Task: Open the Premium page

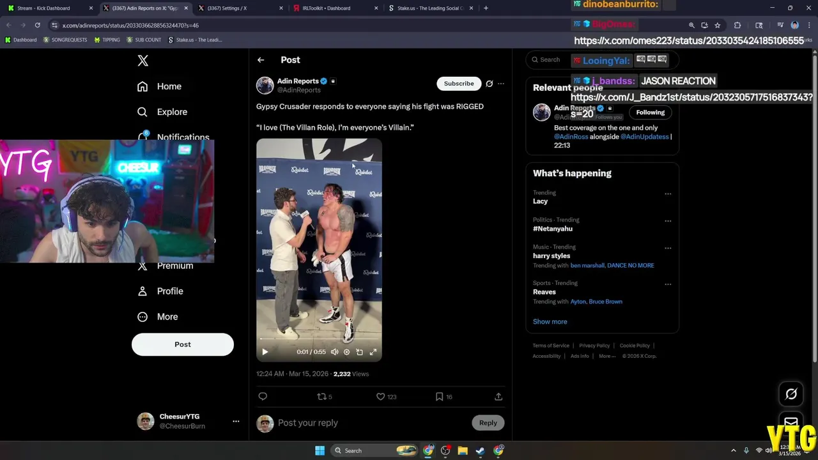Action: click(x=166, y=266)
